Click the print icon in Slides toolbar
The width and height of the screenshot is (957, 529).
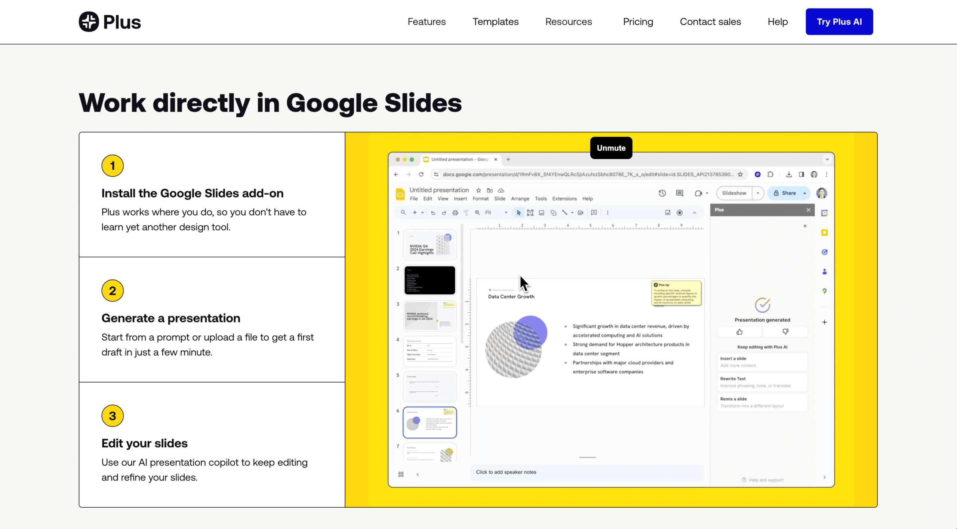(455, 212)
